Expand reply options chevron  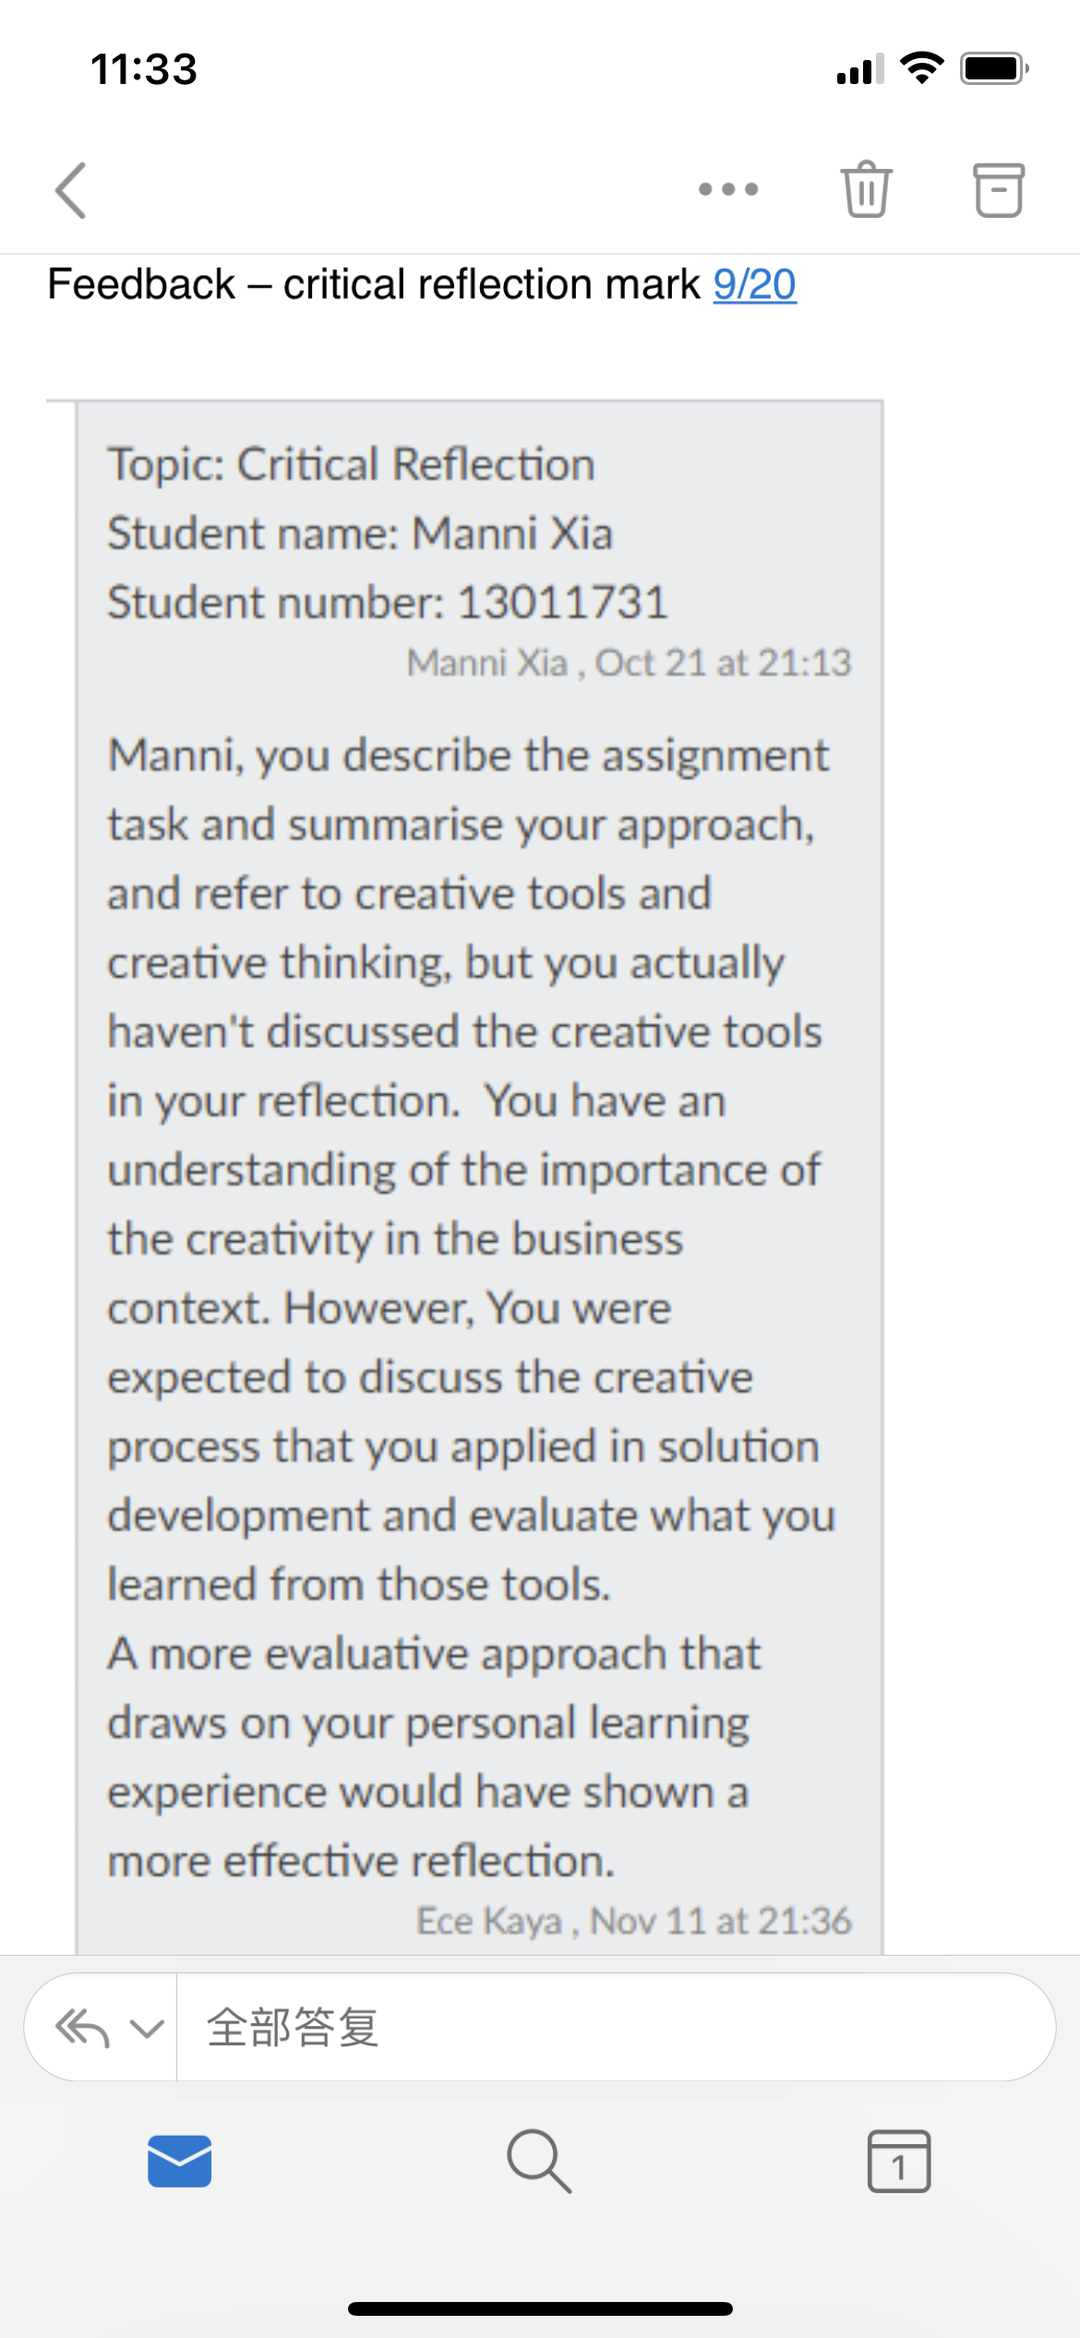147,2028
